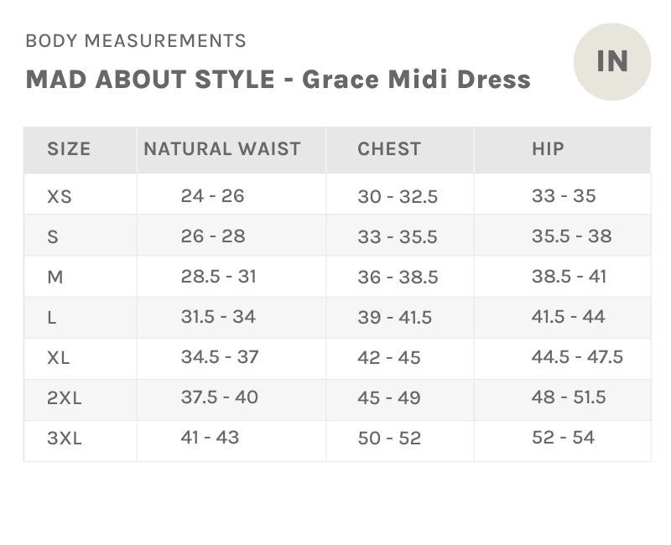
Task: Select the XL size row label
Action: coord(58,358)
